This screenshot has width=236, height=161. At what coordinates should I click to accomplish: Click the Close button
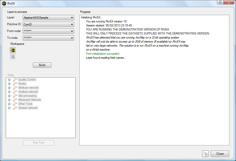pos(220,154)
